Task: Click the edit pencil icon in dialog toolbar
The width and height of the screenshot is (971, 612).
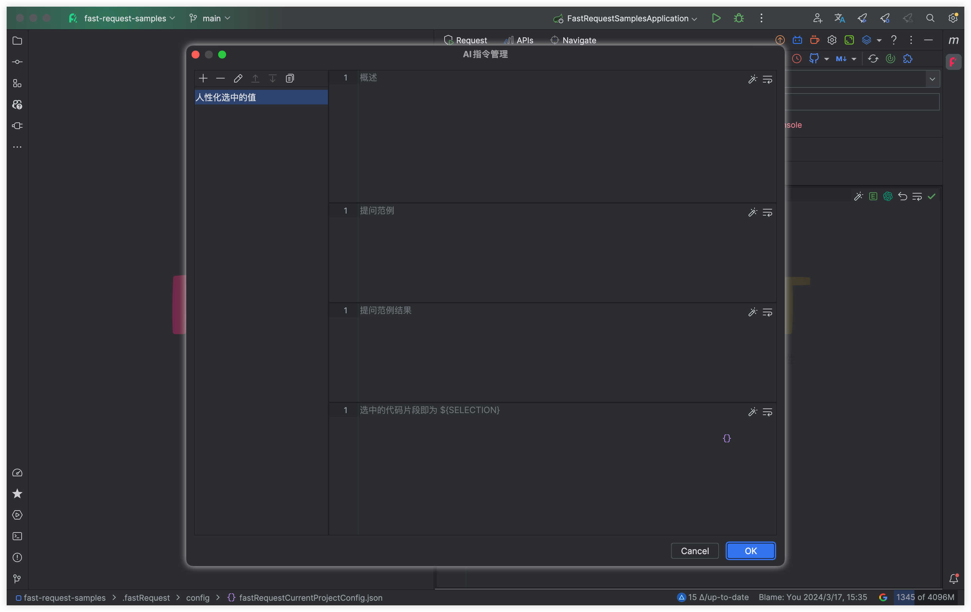Action: [238, 78]
